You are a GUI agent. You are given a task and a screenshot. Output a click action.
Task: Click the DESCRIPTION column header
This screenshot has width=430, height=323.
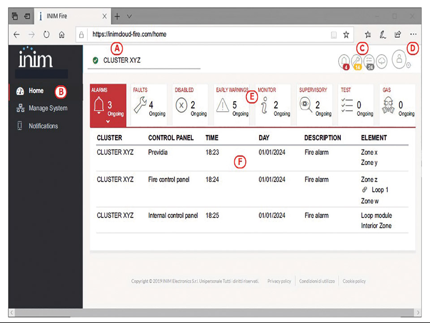322,138
